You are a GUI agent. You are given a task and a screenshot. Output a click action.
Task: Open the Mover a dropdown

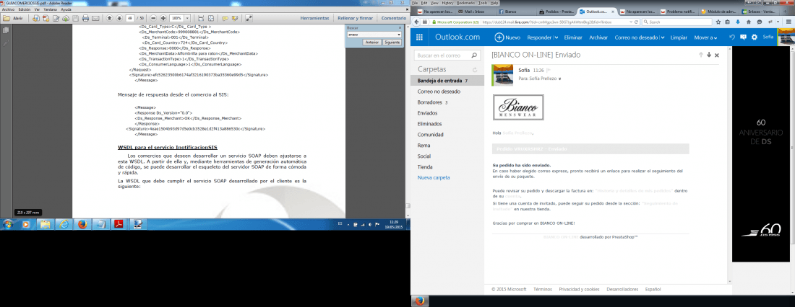coord(706,37)
